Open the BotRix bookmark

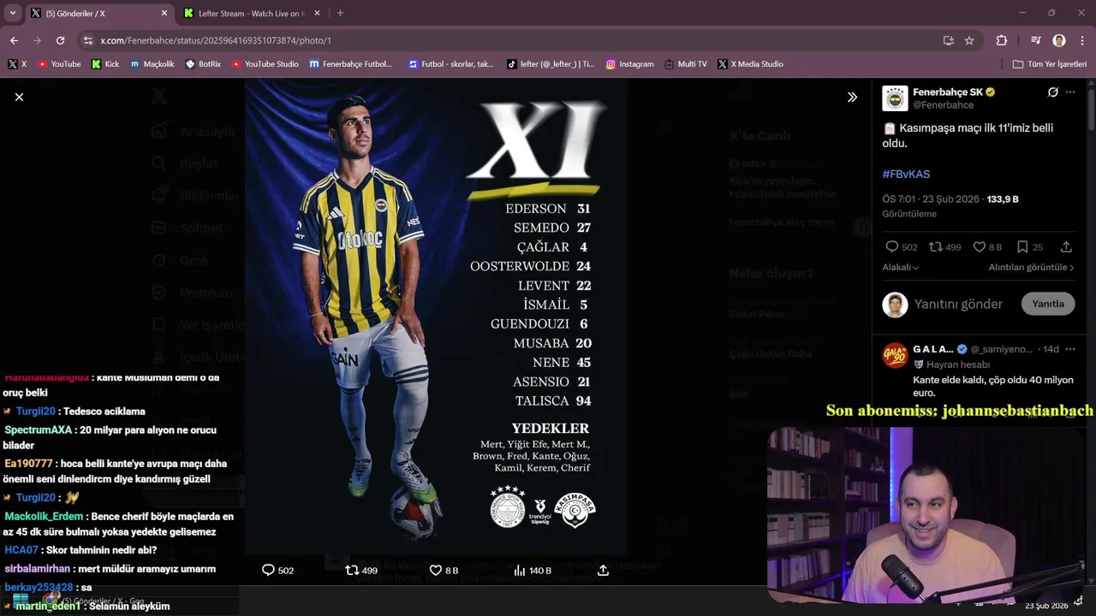tap(203, 64)
